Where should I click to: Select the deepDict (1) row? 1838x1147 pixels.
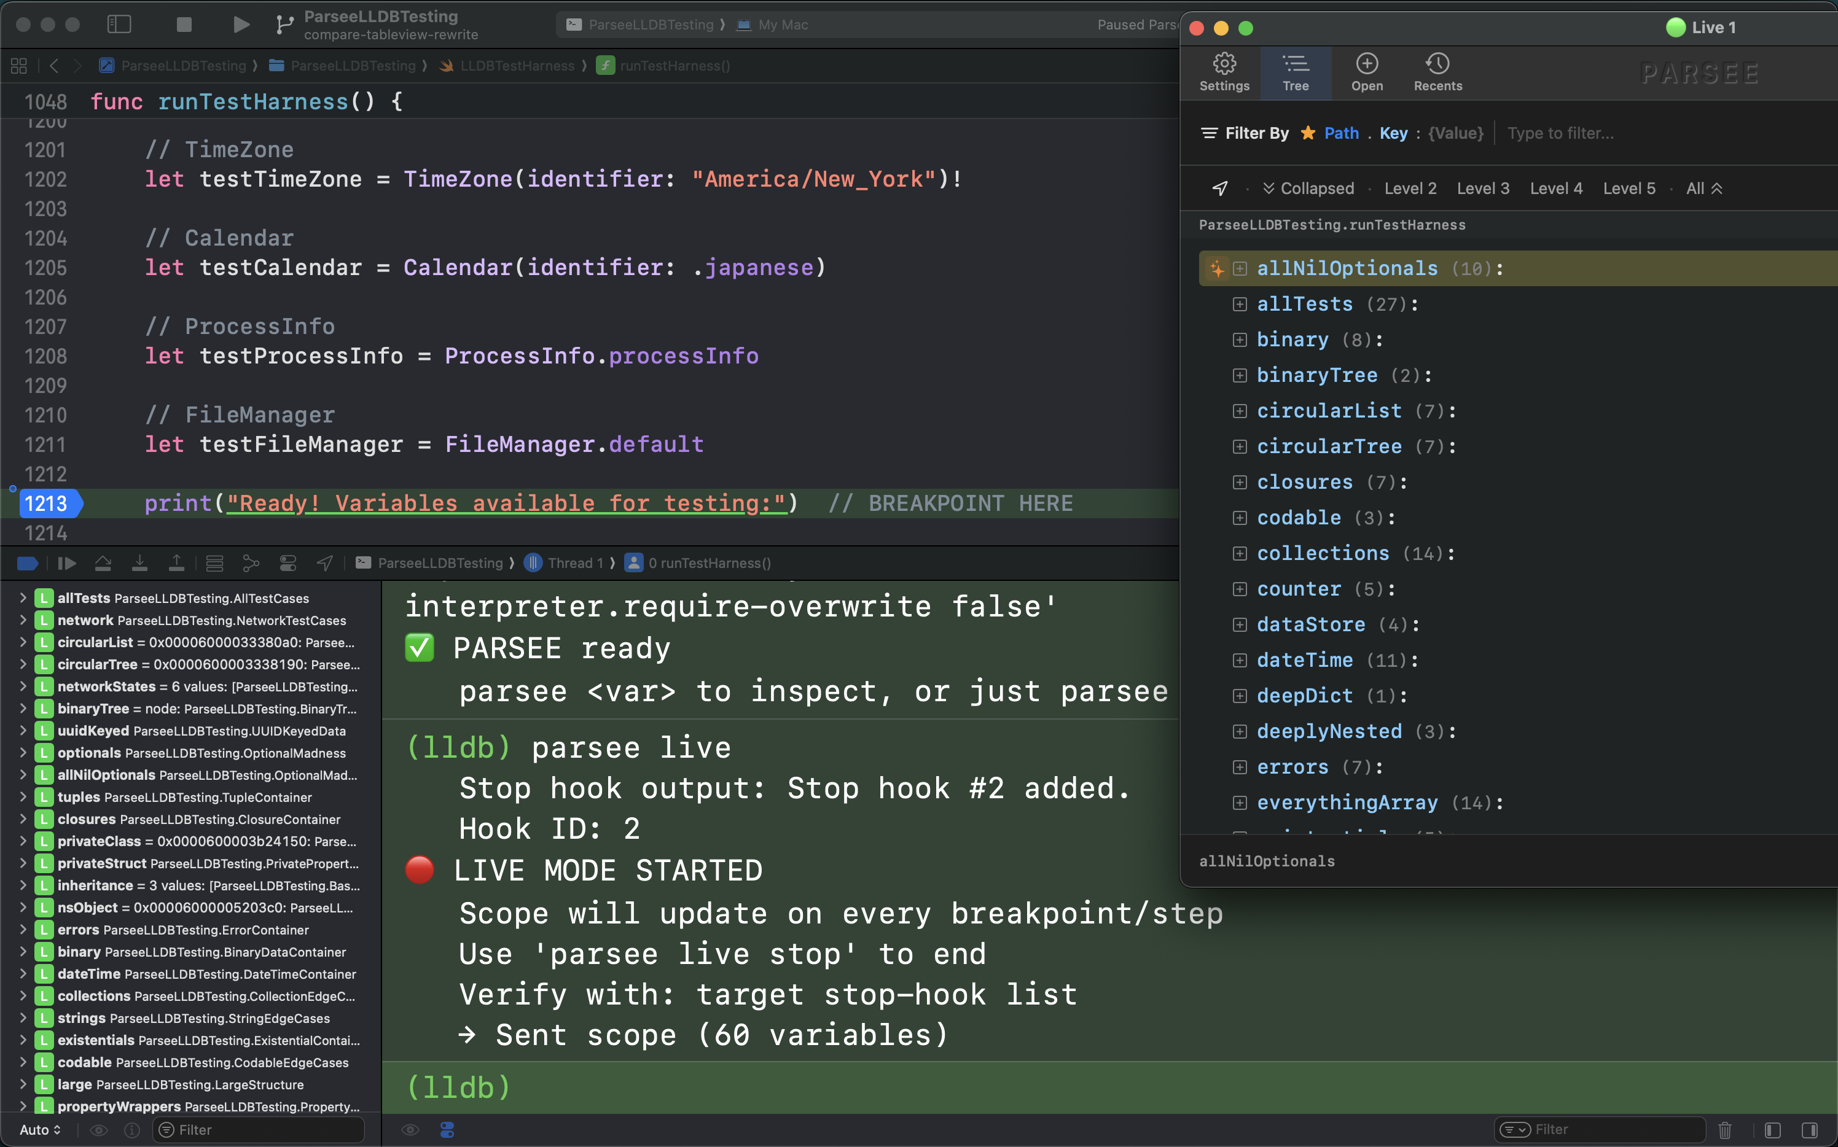coord(1518,696)
